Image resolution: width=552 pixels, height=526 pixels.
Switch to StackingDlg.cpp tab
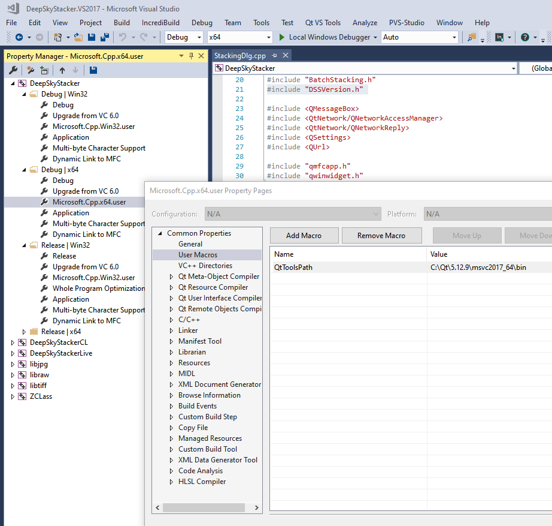pyautogui.click(x=239, y=55)
